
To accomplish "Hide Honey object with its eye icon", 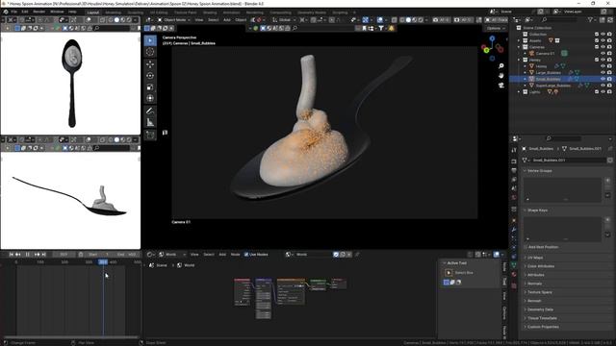I will click(603, 66).
